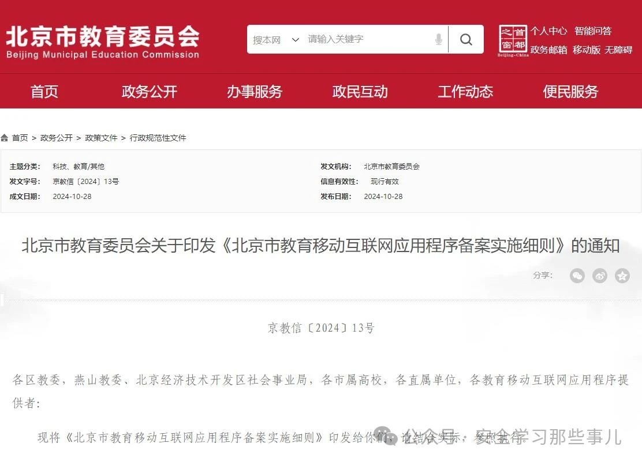Switch to 移动版 mobile version link
Image resolution: width=642 pixels, height=462 pixels.
[x=587, y=50]
